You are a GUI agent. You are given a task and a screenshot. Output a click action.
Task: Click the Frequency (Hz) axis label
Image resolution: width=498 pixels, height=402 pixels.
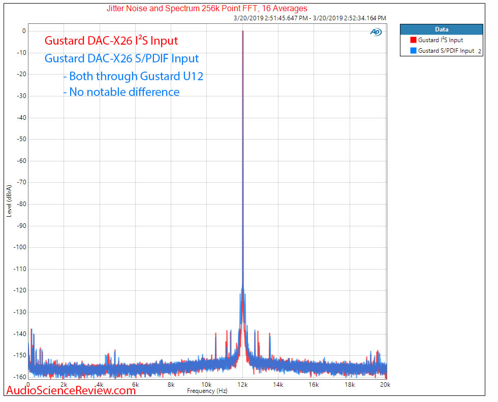tap(207, 391)
